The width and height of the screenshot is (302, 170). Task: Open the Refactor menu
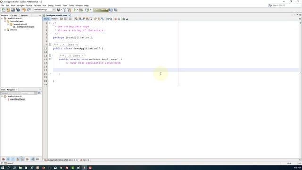[37, 5]
